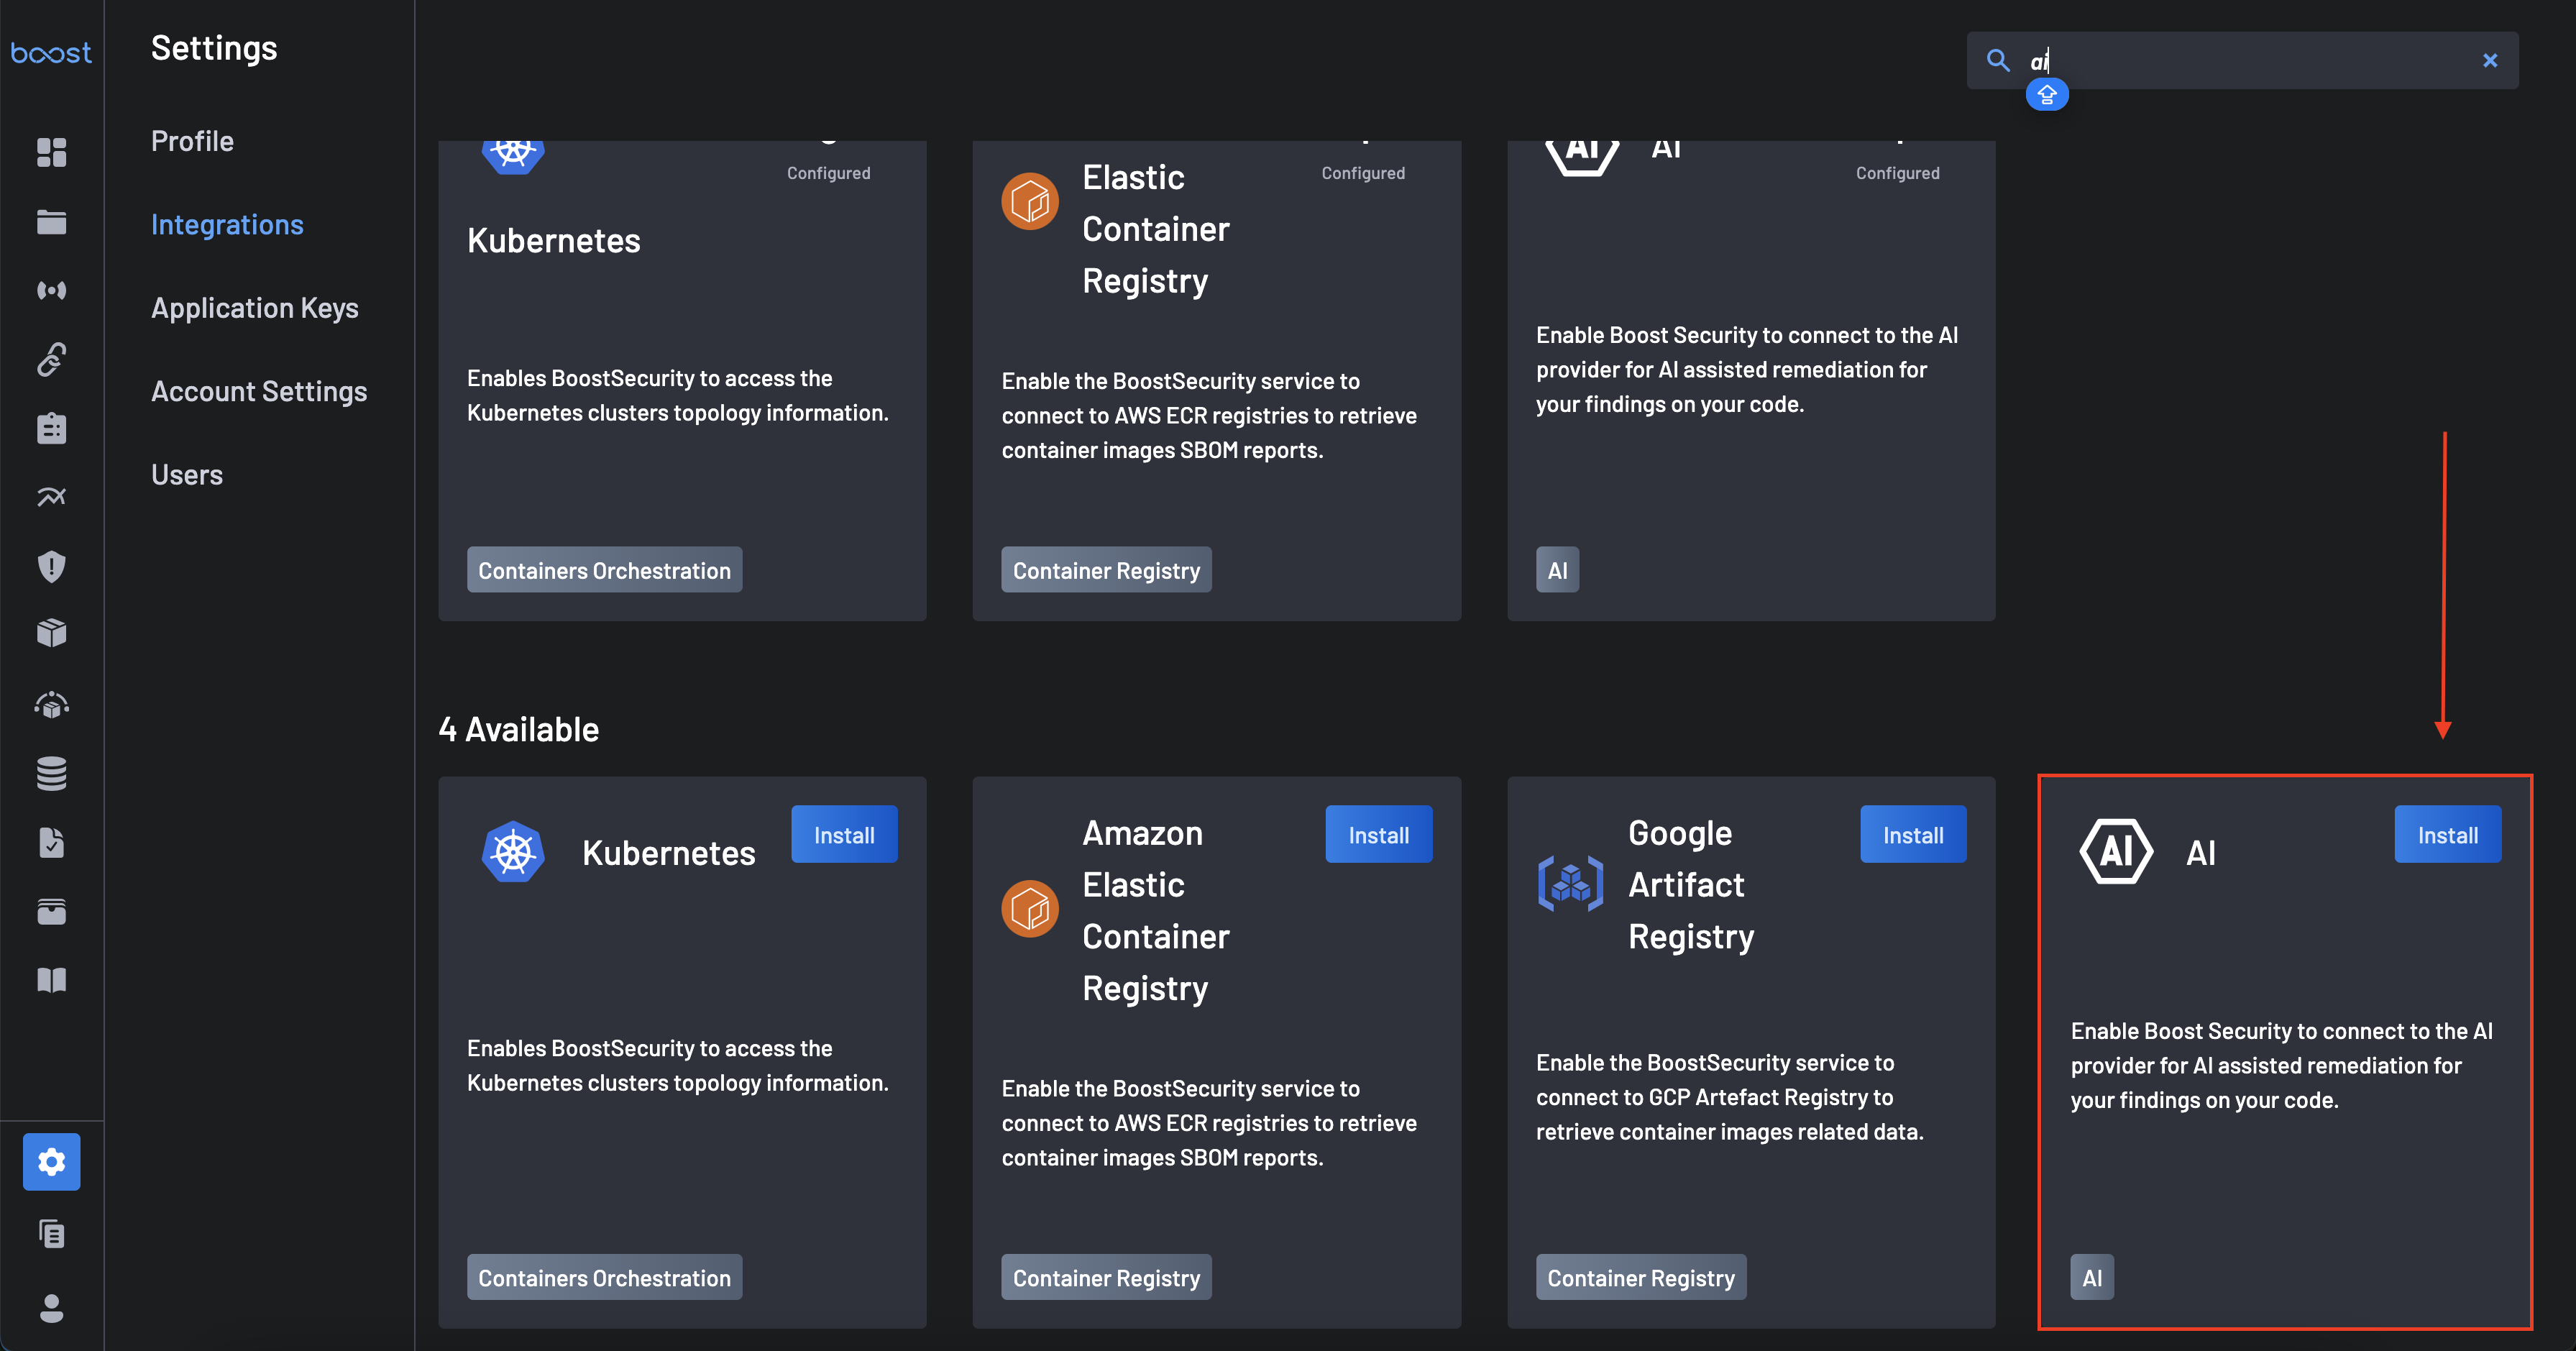The image size is (2576, 1351).
Task: Install the available Kubernetes integration
Action: [843, 835]
